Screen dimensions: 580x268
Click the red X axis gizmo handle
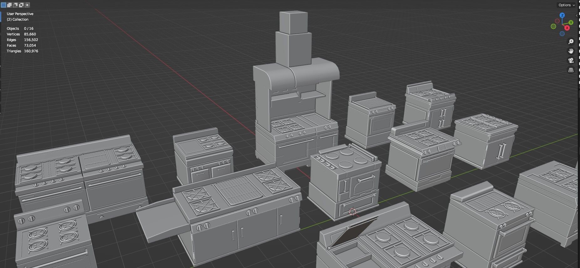click(x=567, y=28)
